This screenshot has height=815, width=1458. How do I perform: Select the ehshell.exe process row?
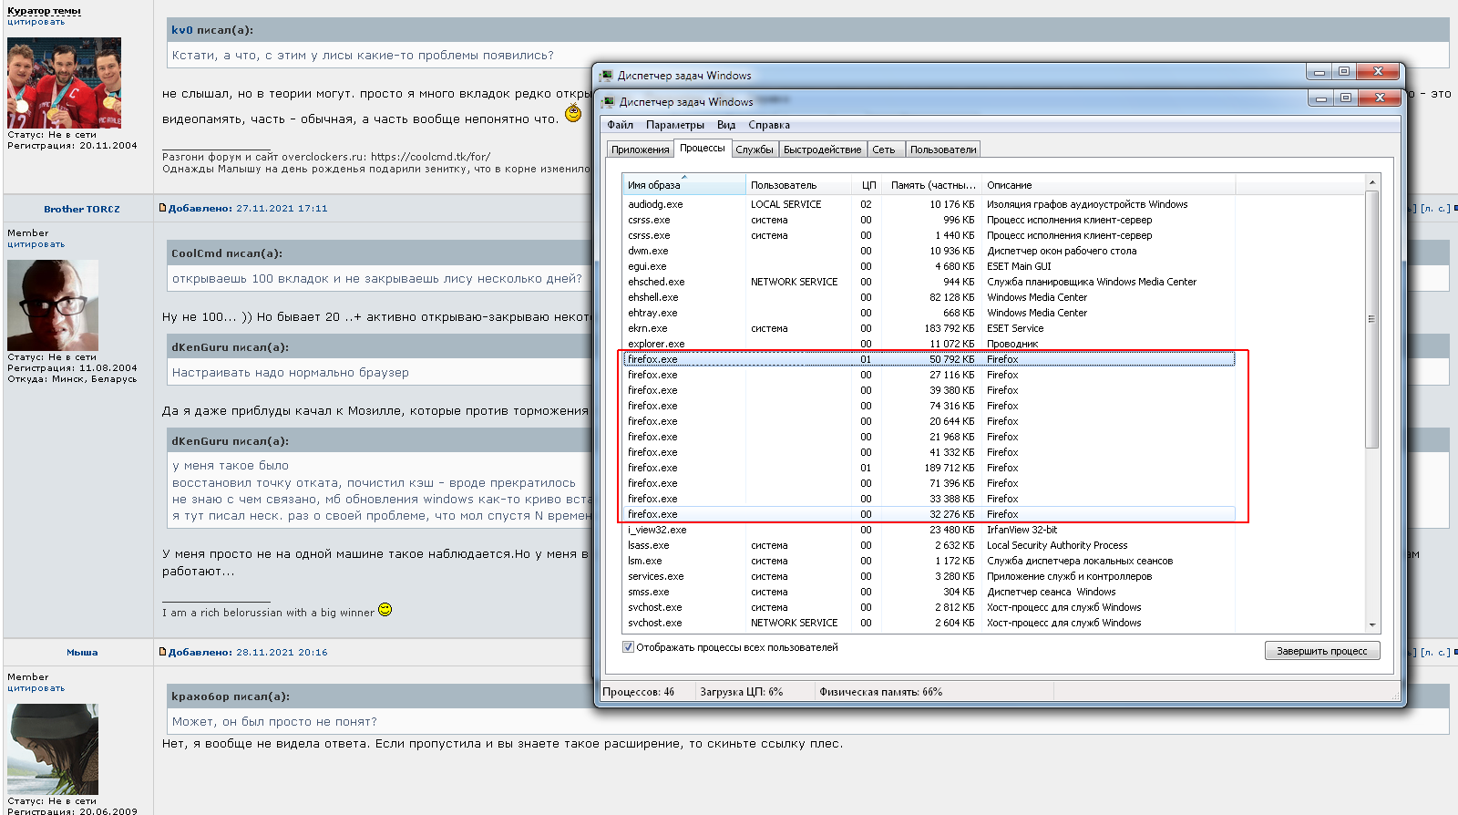(929, 297)
